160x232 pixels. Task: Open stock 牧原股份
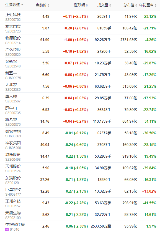point(13,38)
